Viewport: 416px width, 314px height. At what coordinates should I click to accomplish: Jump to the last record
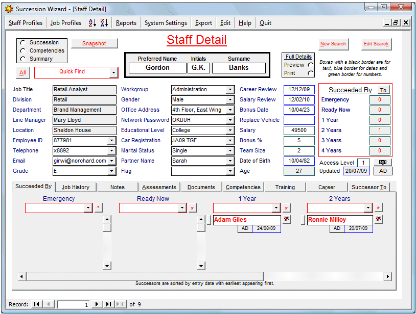click(108, 304)
